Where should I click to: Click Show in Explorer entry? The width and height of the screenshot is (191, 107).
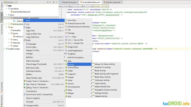44,98
